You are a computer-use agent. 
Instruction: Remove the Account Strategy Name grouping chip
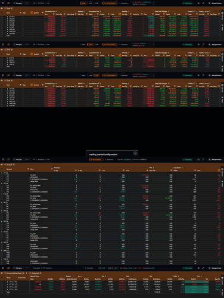(x=23, y=273)
